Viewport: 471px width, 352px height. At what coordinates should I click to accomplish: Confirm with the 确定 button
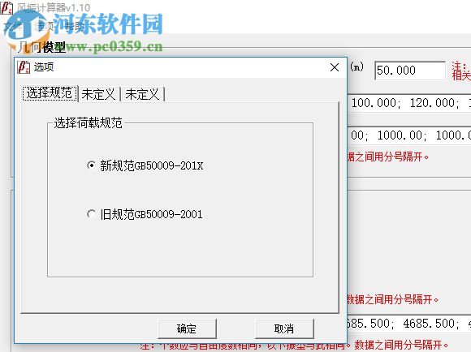click(x=187, y=328)
